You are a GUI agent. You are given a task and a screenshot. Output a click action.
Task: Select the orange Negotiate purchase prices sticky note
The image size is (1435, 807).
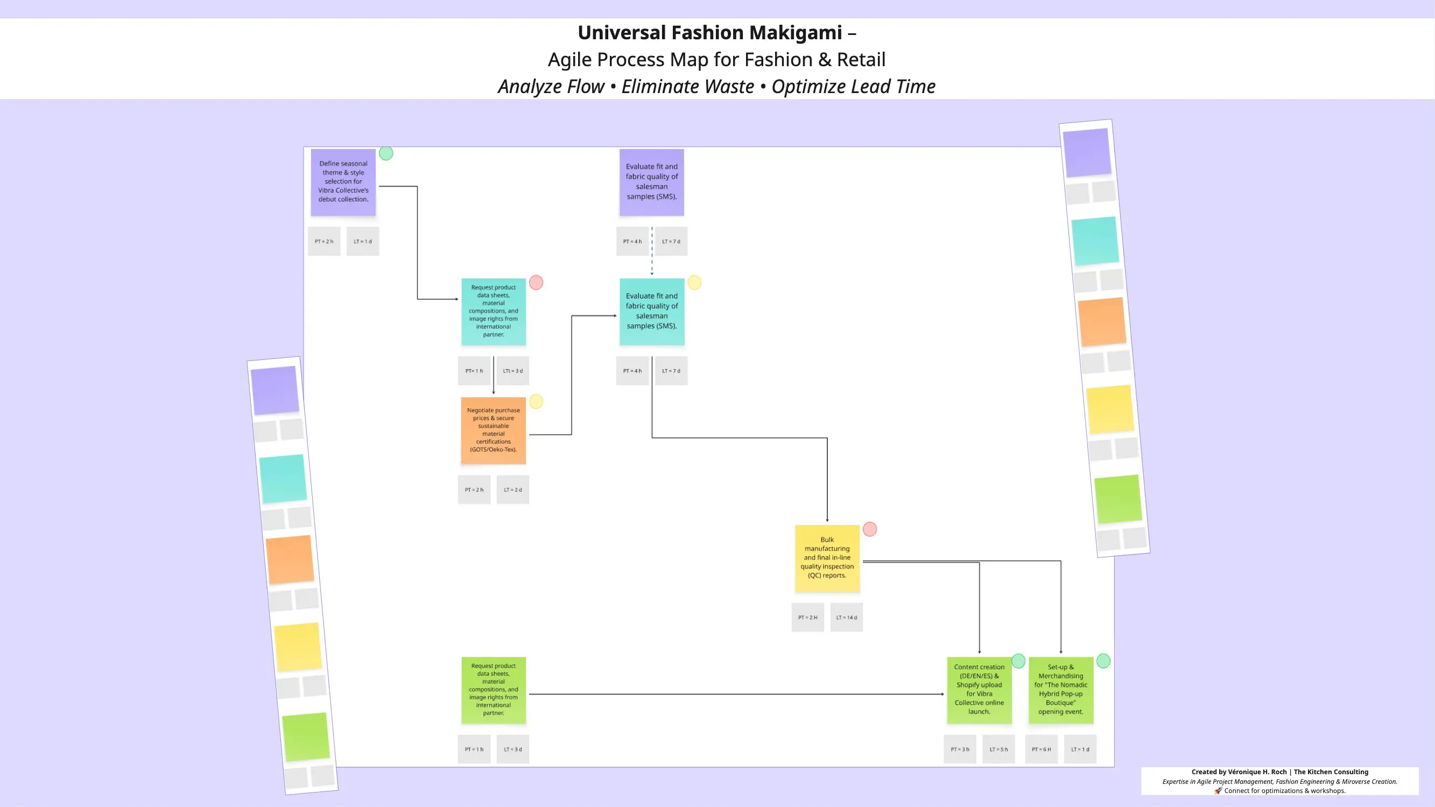click(493, 430)
